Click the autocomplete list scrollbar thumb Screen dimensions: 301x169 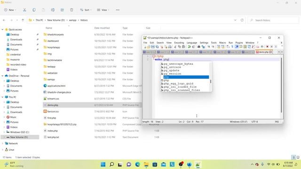(x=211, y=81)
